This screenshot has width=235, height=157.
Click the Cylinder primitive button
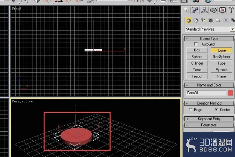pos(197,63)
